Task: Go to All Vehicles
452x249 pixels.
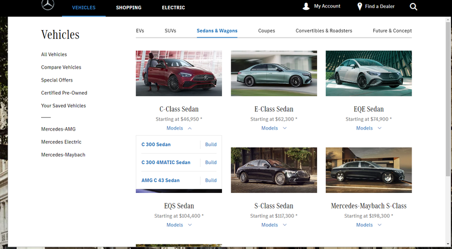Action: point(54,54)
